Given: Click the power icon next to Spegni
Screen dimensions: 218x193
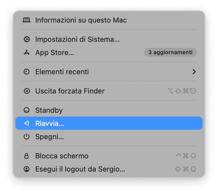Looking at the screenshot, I should coord(27,137).
